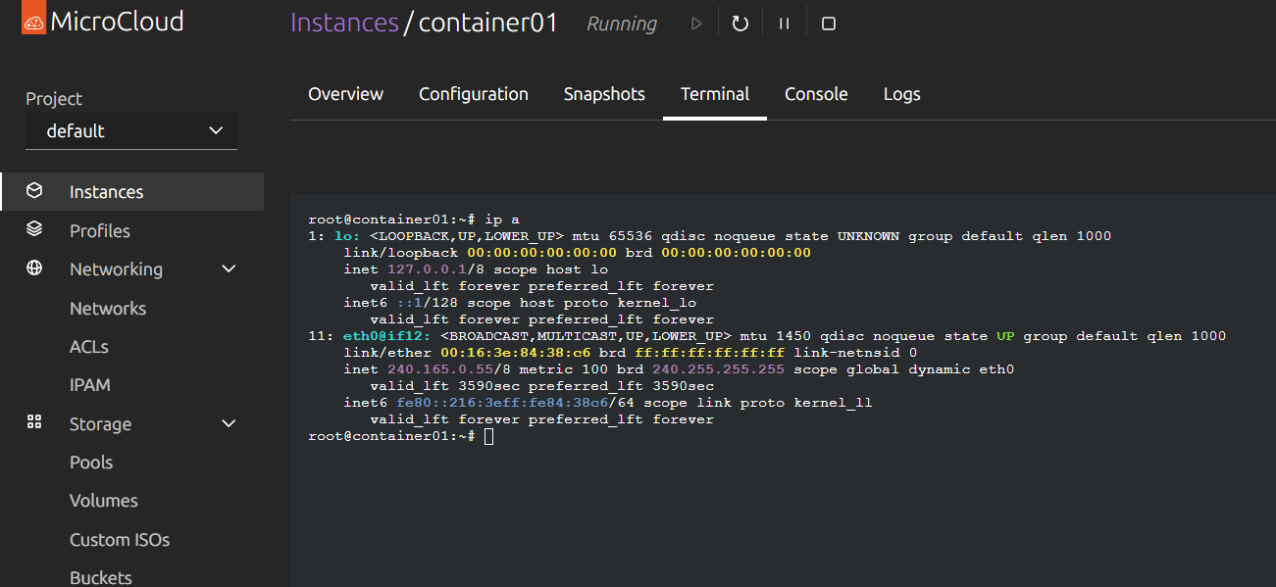Open storage Pools page
This screenshot has height=587, width=1276.
(91, 463)
